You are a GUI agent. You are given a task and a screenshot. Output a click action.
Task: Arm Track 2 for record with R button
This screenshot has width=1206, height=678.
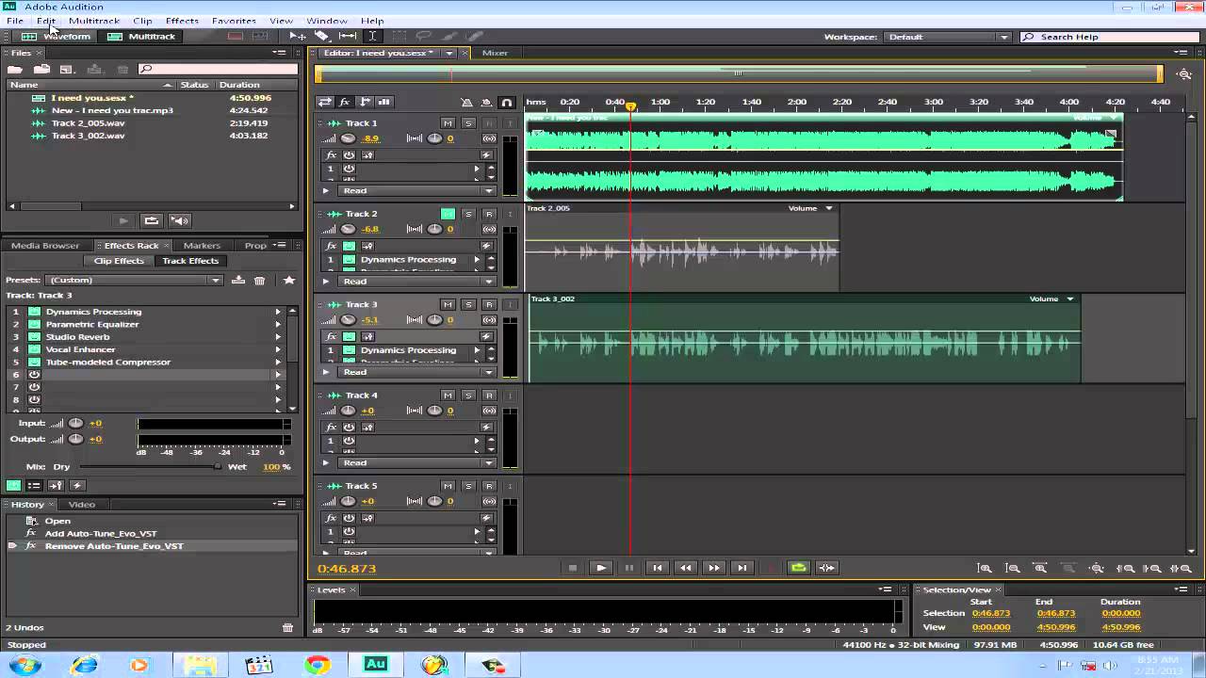(x=489, y=214)
